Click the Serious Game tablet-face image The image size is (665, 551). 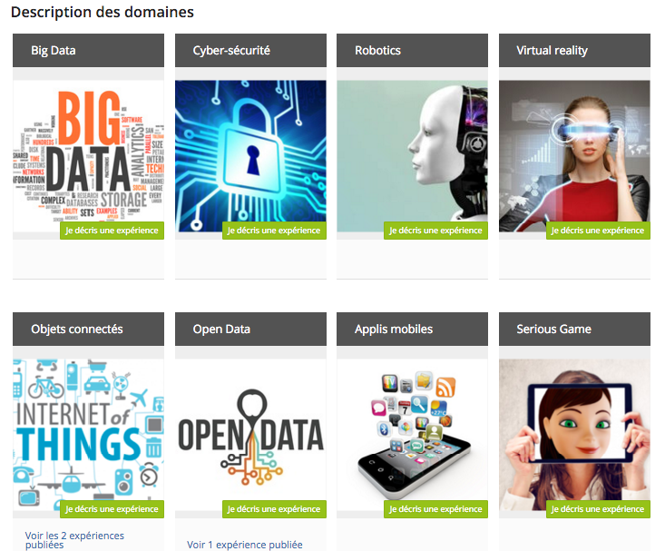click(x=574, y=435)
